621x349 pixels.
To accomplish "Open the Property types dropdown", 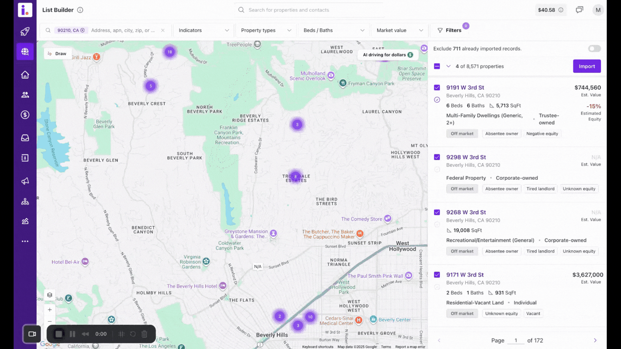I will coord(266,30).
